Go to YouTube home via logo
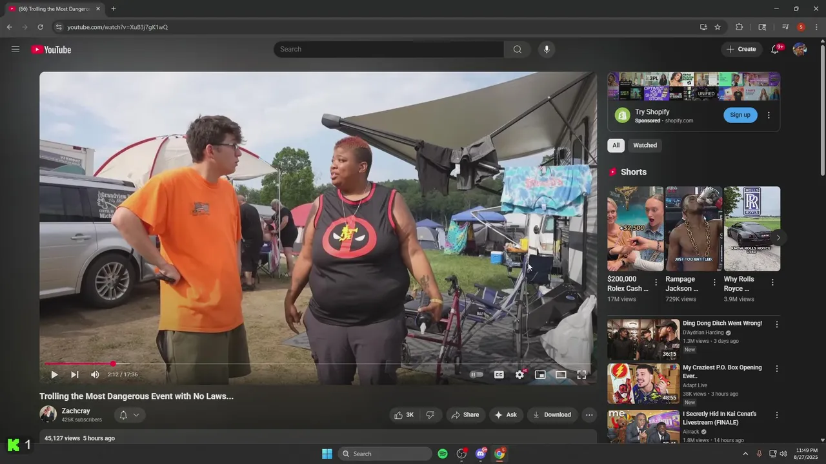826x464 pixels. [51, 50]
